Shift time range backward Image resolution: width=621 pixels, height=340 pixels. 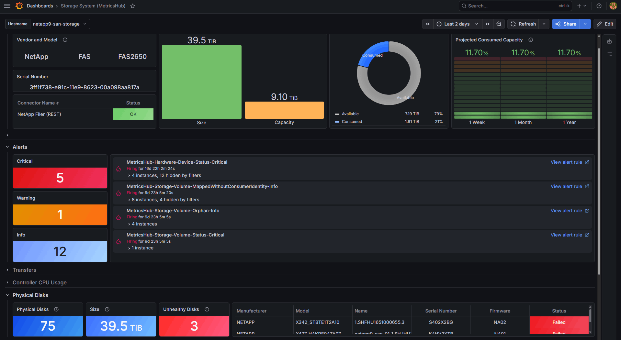[428, 24]
